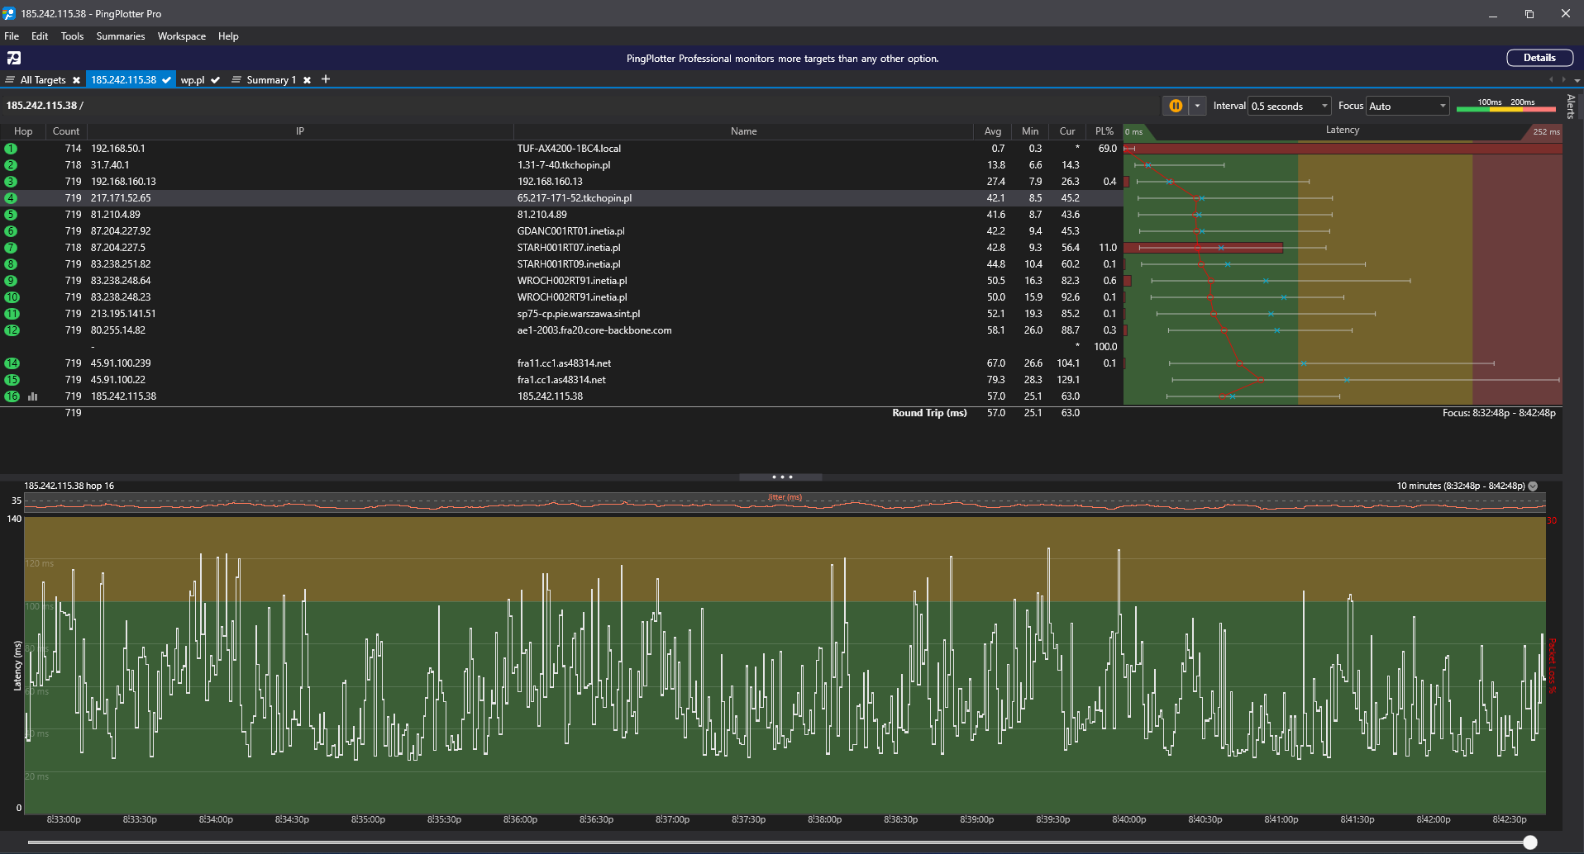
Task: Click the PingPlotter logo icon in the banner
Action: tap(14, 58)
